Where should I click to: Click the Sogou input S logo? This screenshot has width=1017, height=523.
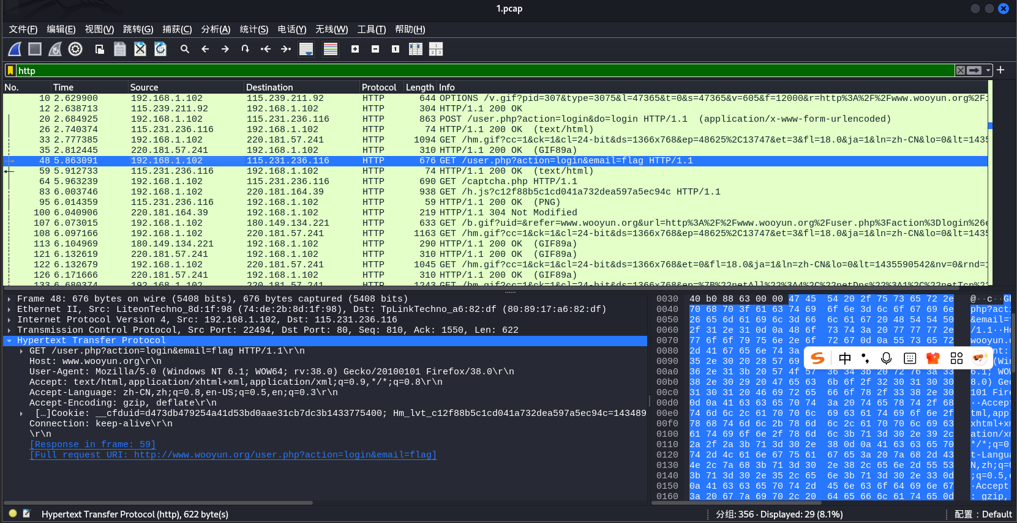pos(817,358)
